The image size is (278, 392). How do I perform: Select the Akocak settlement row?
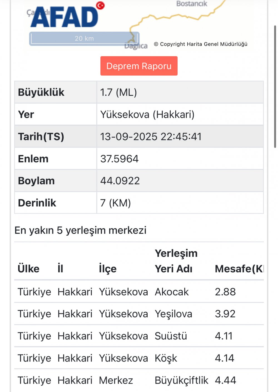(x=139, y=292)
